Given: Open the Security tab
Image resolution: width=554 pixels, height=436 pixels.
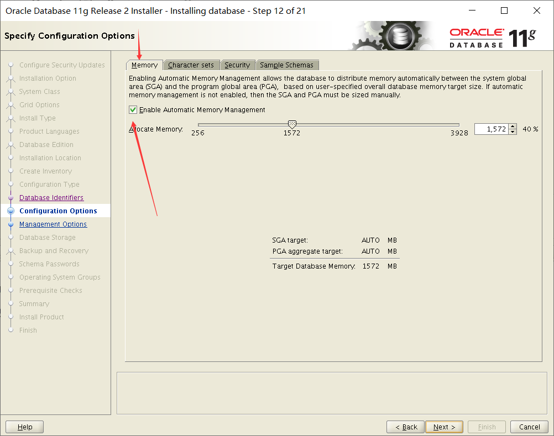Looking at the screenshot, I should pyautogui.click(x=237, y=65).
